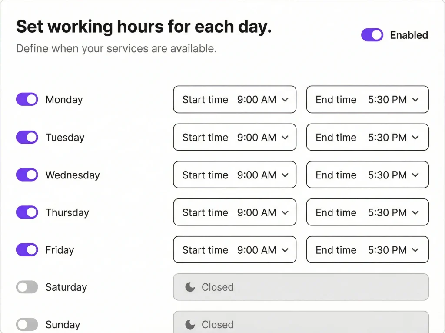Image resolution: width=445 pixels, height=333 pixels.
Task: Open Monday's end time dropdown
Action: 367,100
